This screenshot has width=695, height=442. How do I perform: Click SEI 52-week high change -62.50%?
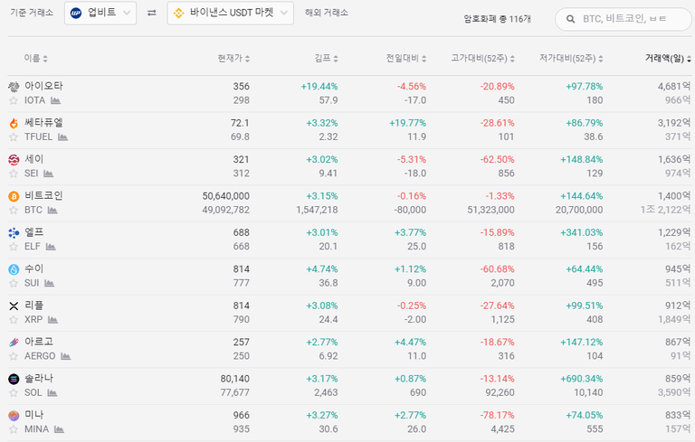(x=498, y=160)
